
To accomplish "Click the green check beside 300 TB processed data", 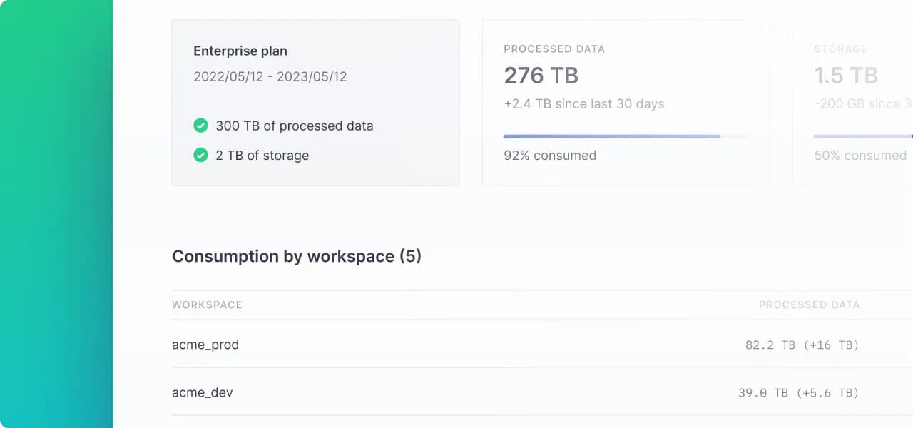I will pyautogui.click(x=200, y=126).
